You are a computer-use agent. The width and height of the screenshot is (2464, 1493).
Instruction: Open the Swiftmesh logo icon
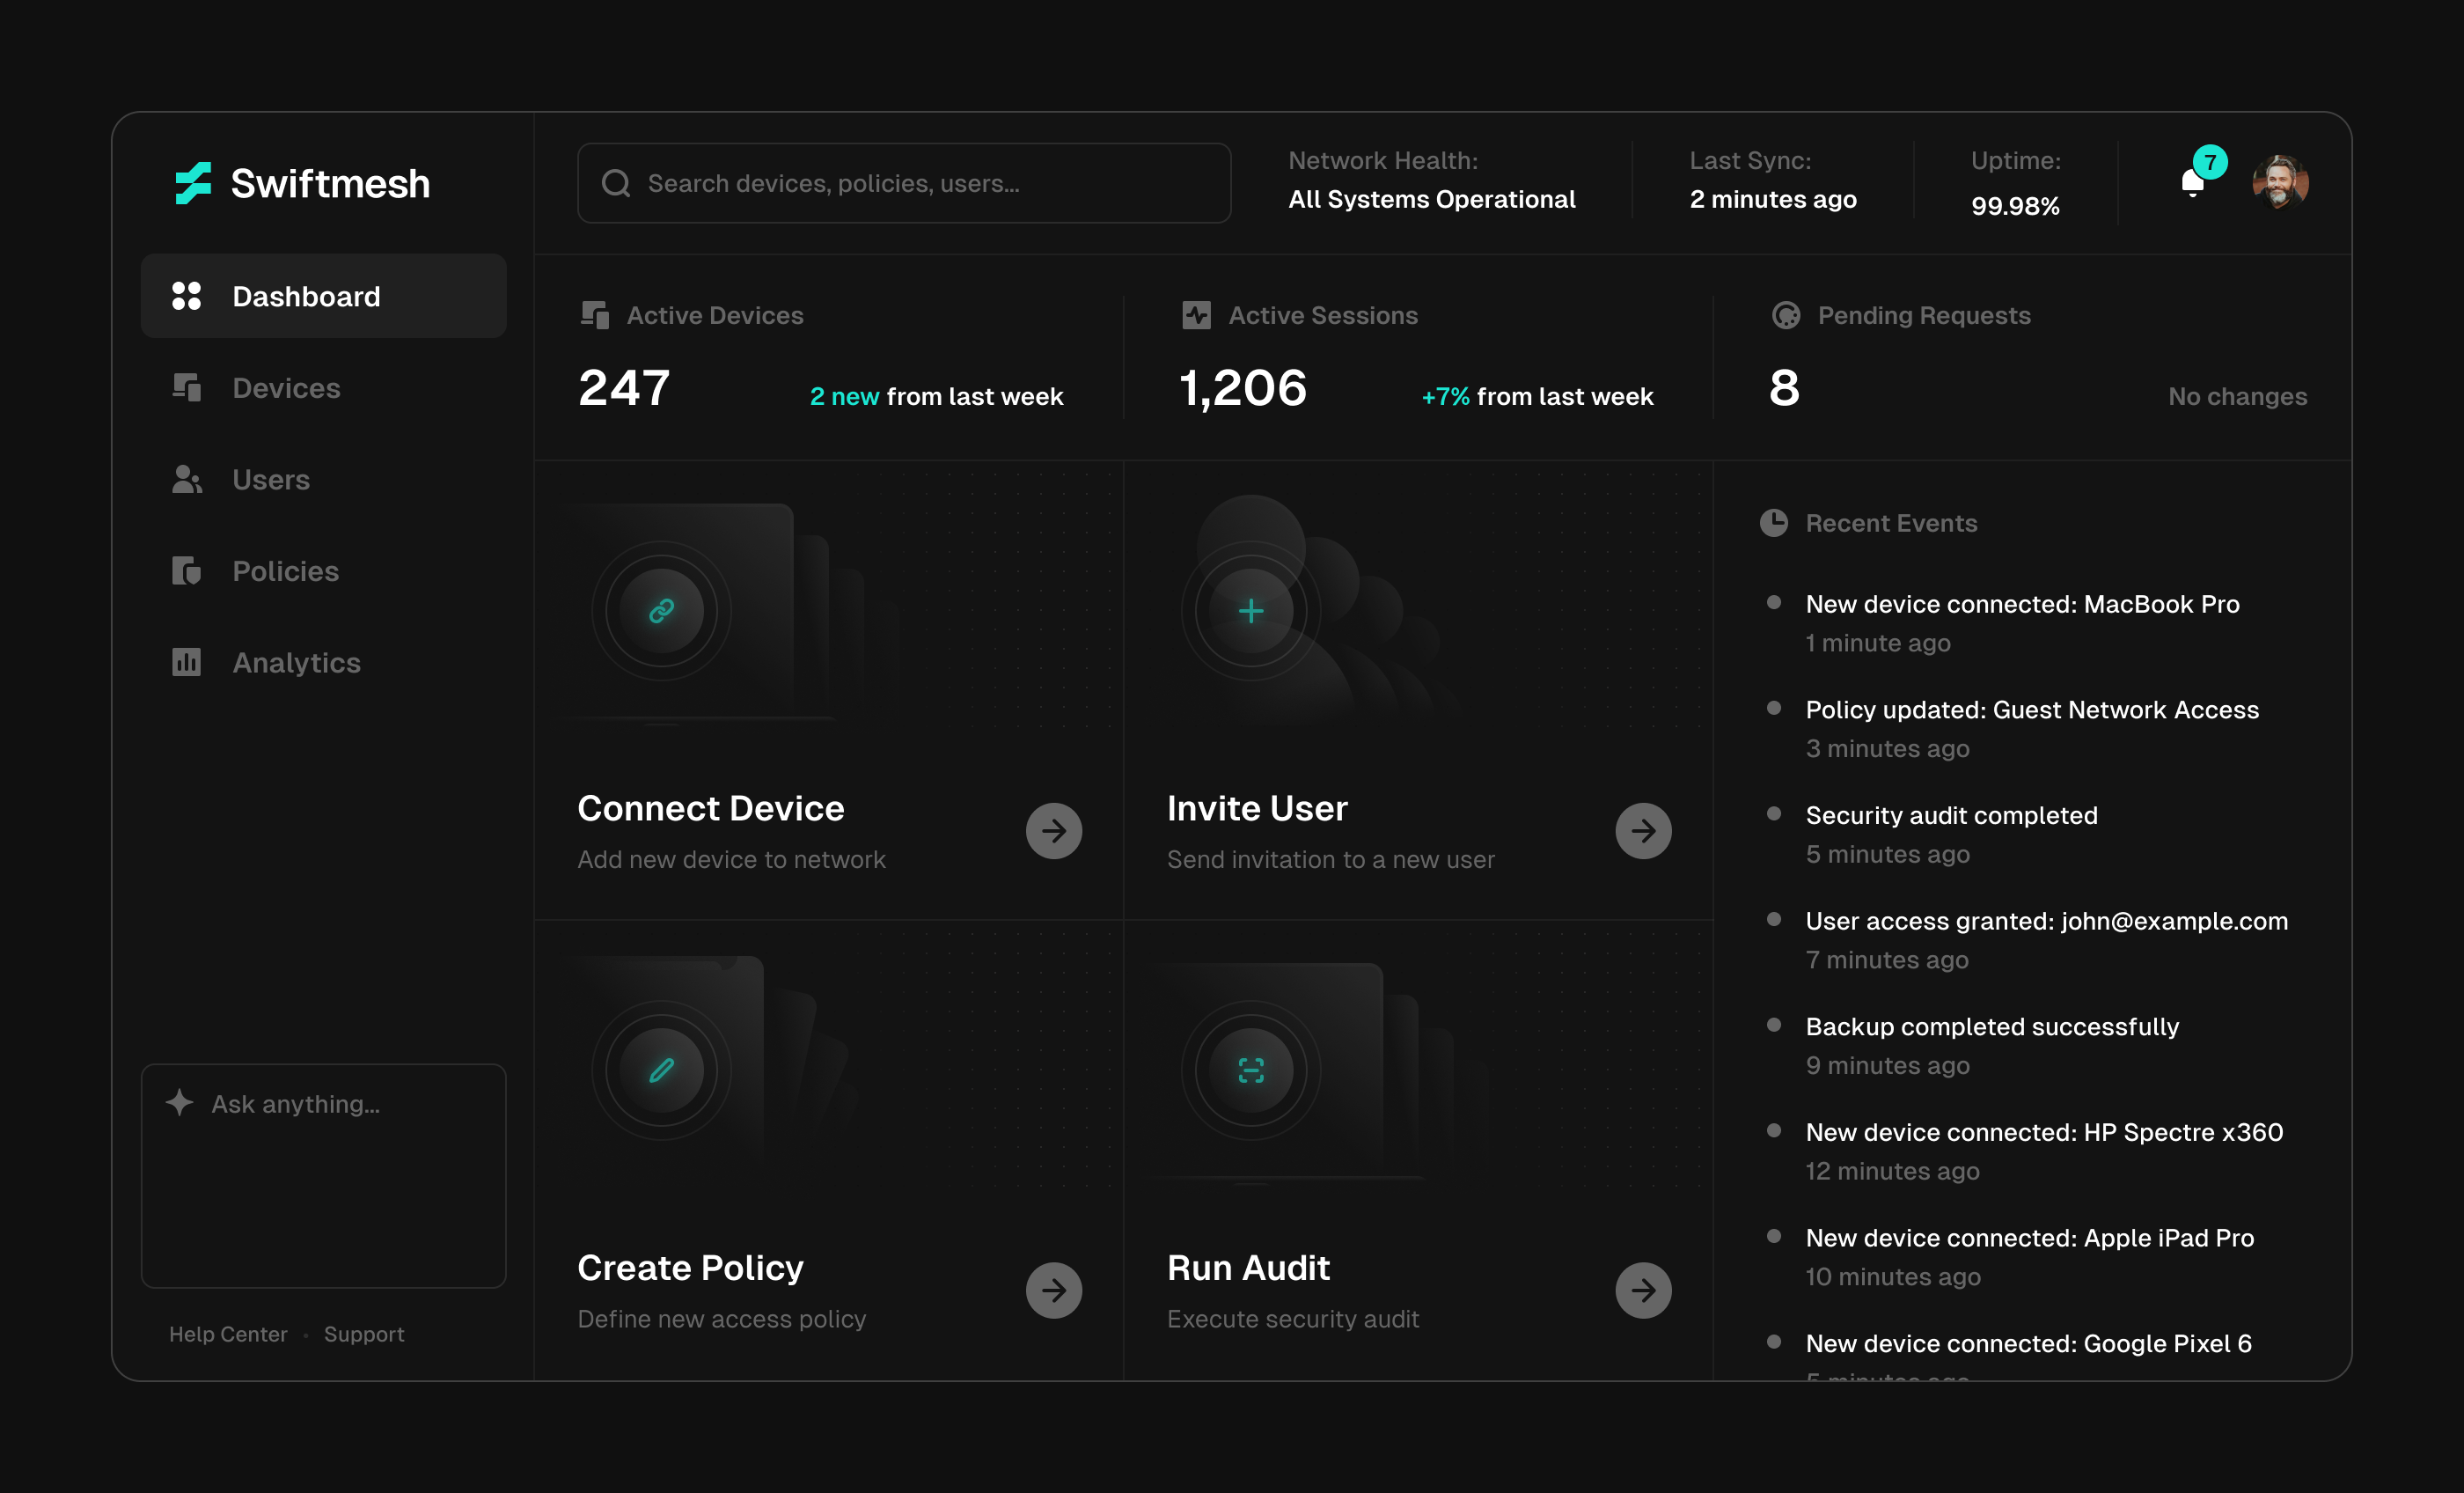(x=193, y=183)
